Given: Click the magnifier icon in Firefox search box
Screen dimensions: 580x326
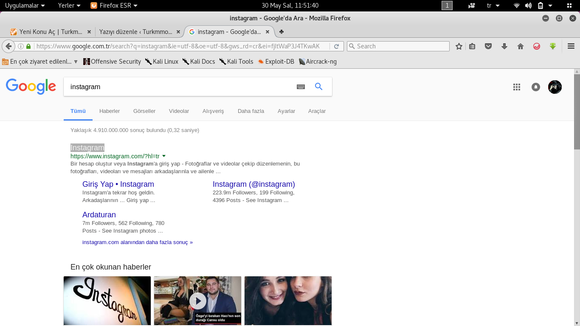Looking at the screenshot, I should point(352,46).
